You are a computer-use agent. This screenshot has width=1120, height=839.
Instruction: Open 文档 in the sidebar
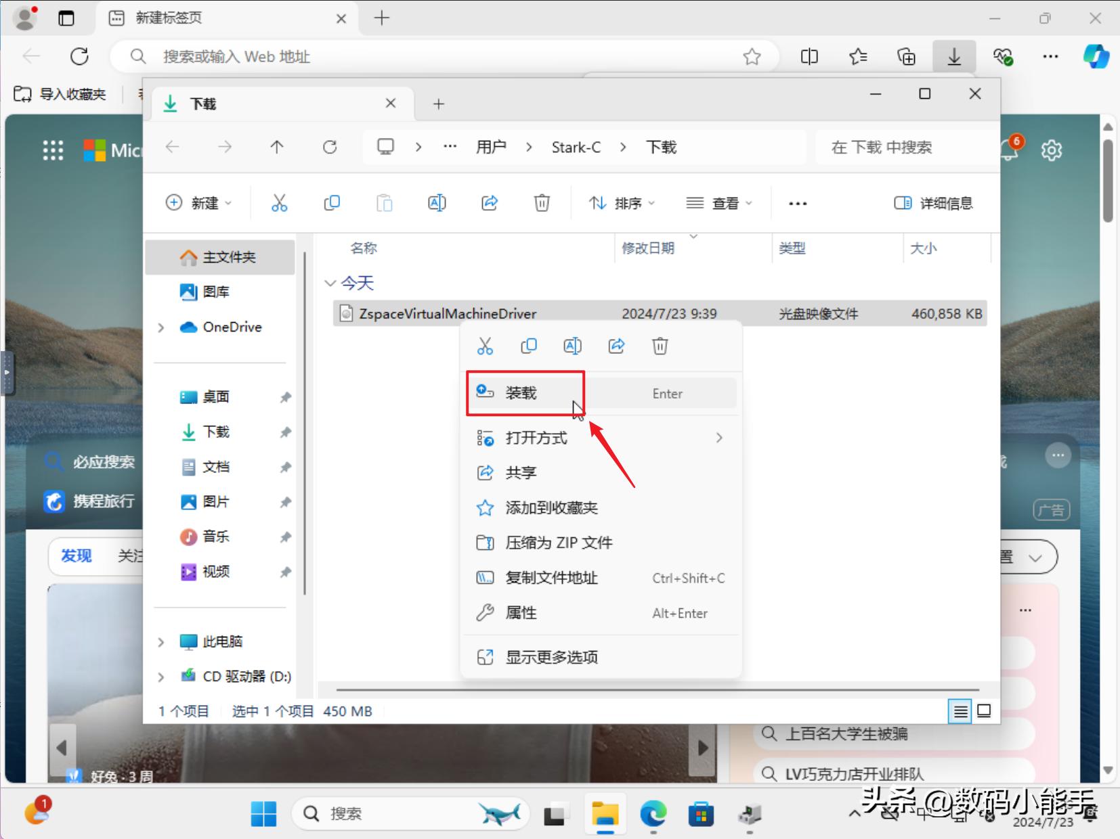(x=216, y=467)
